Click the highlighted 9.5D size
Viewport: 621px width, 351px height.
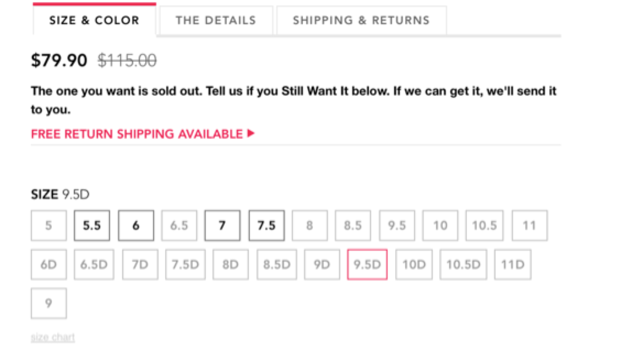pyautogui.click(x=367, y=265)
